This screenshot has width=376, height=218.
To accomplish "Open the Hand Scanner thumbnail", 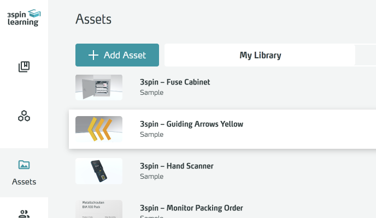I will (x=99, y=171).
